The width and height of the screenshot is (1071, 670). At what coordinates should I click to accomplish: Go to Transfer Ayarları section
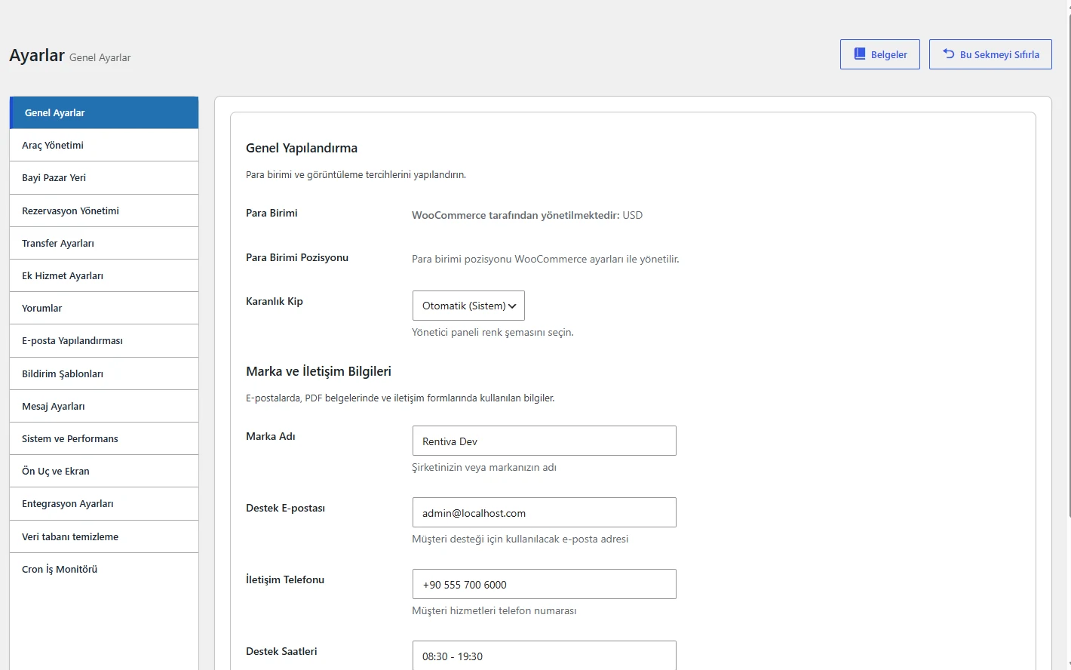click(x=104, y=243)
